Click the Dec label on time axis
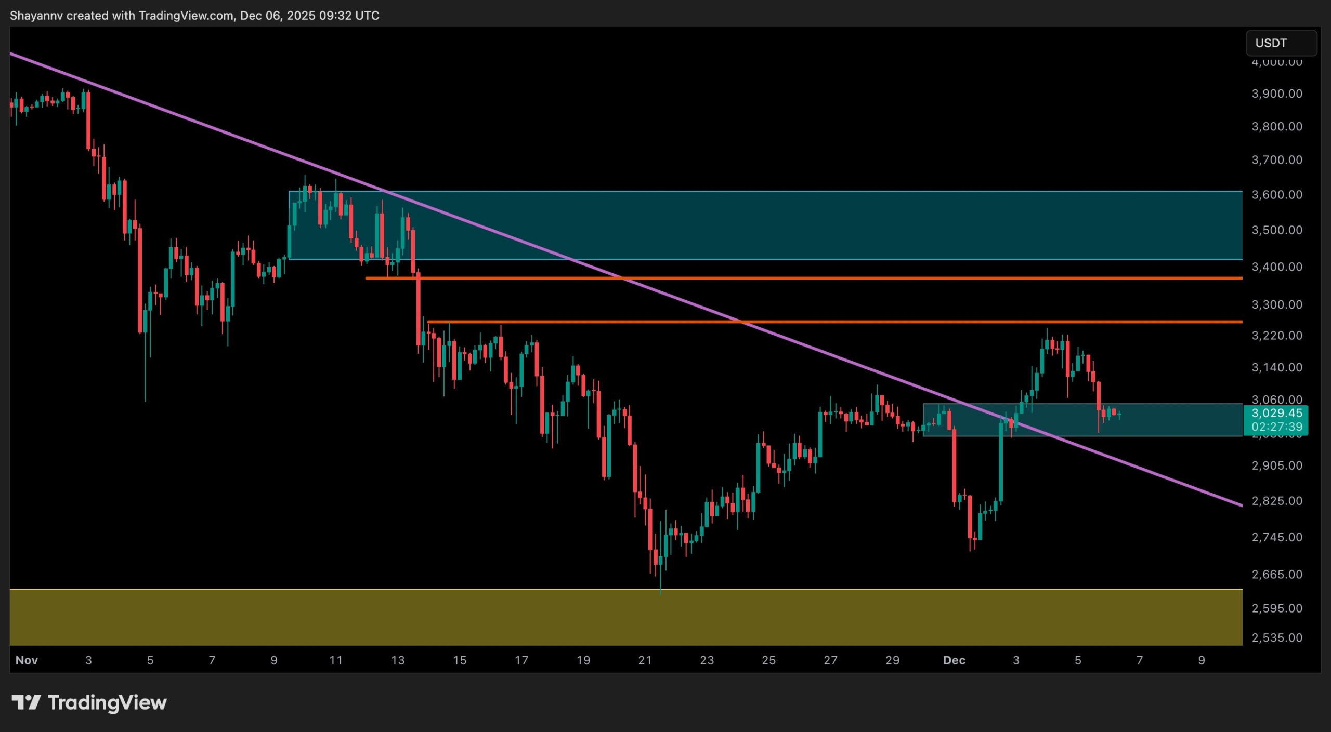This screenshot has width=1331, height=732. point(954,660)
